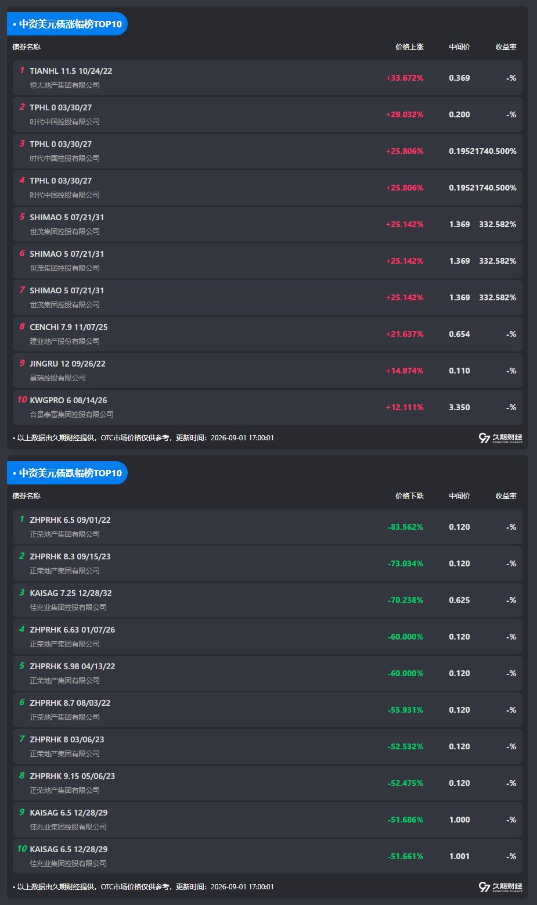Screen dimensions: 537x905
Task: Select the 中资美元债跌幅榜TOP10 title tab
Action: coord(67,473)
